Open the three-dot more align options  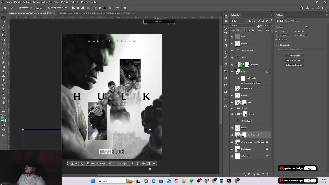click(x=118, y=8)
